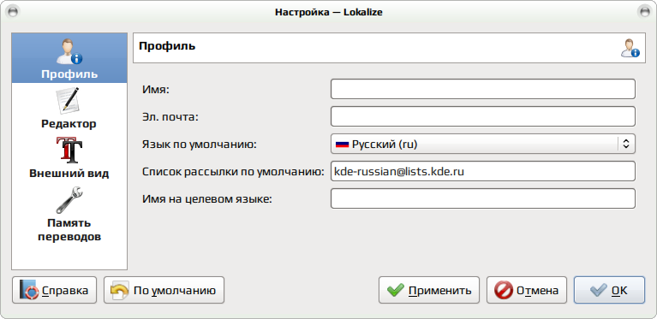Select the Профиль user icon in sidebar
This screenshot has width=657, height=319.
pos(69,52)
